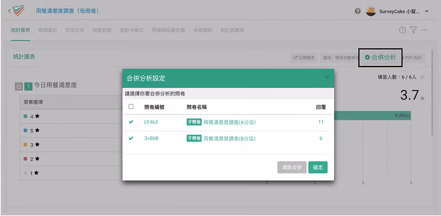The height and width of the screenshot is (216, 441).
Task: Click the green swatch for 4 stars
Action: (x=25, y=116)
